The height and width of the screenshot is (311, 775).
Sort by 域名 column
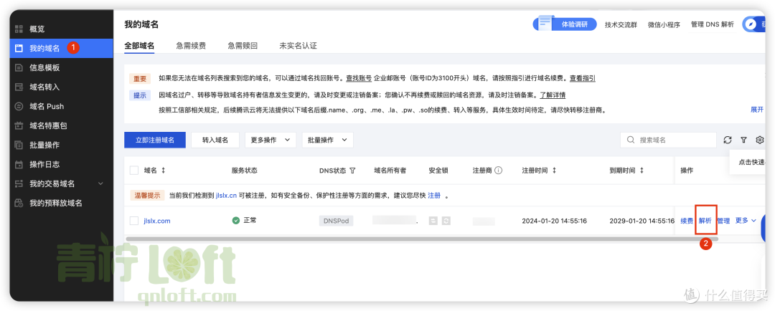163,171
